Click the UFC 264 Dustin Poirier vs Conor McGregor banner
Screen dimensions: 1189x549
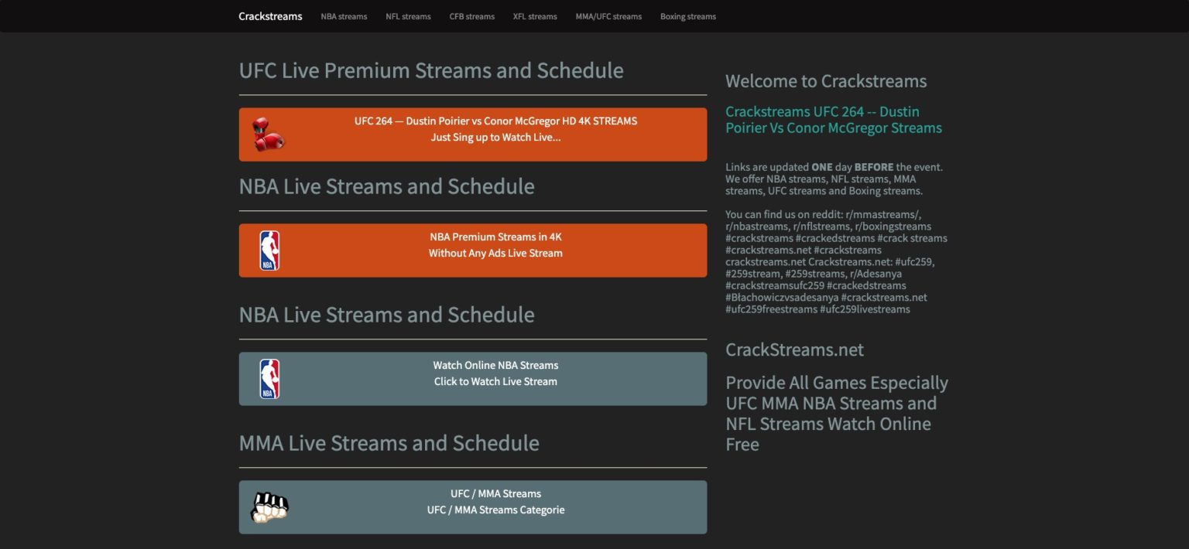495,121
